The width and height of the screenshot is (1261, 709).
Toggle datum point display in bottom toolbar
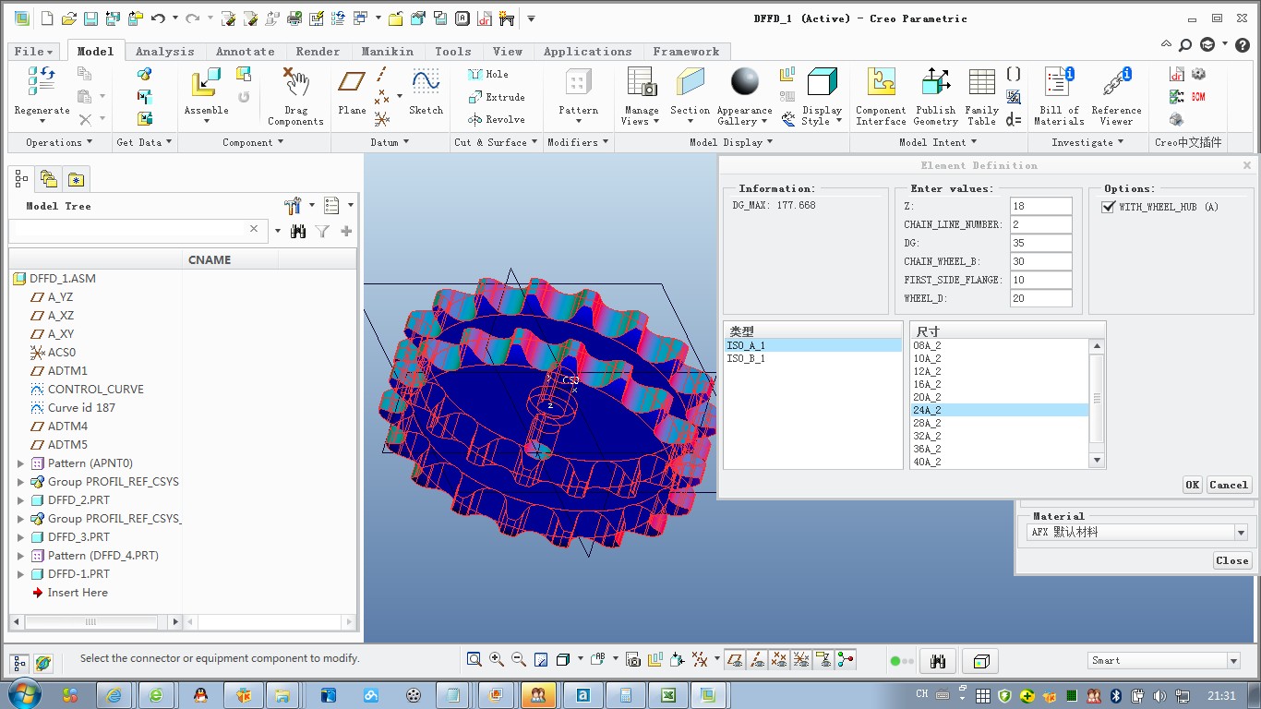click(x=779, y=659)
